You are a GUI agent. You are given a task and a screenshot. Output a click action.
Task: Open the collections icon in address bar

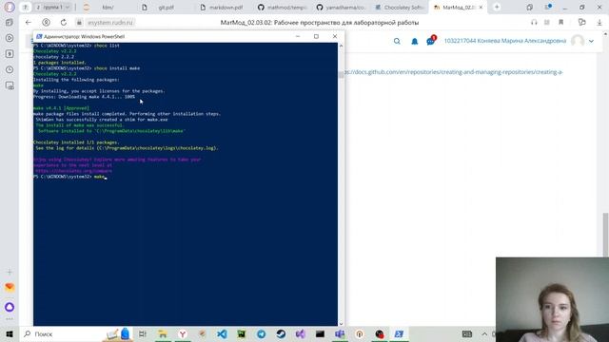tap(581, 23)
